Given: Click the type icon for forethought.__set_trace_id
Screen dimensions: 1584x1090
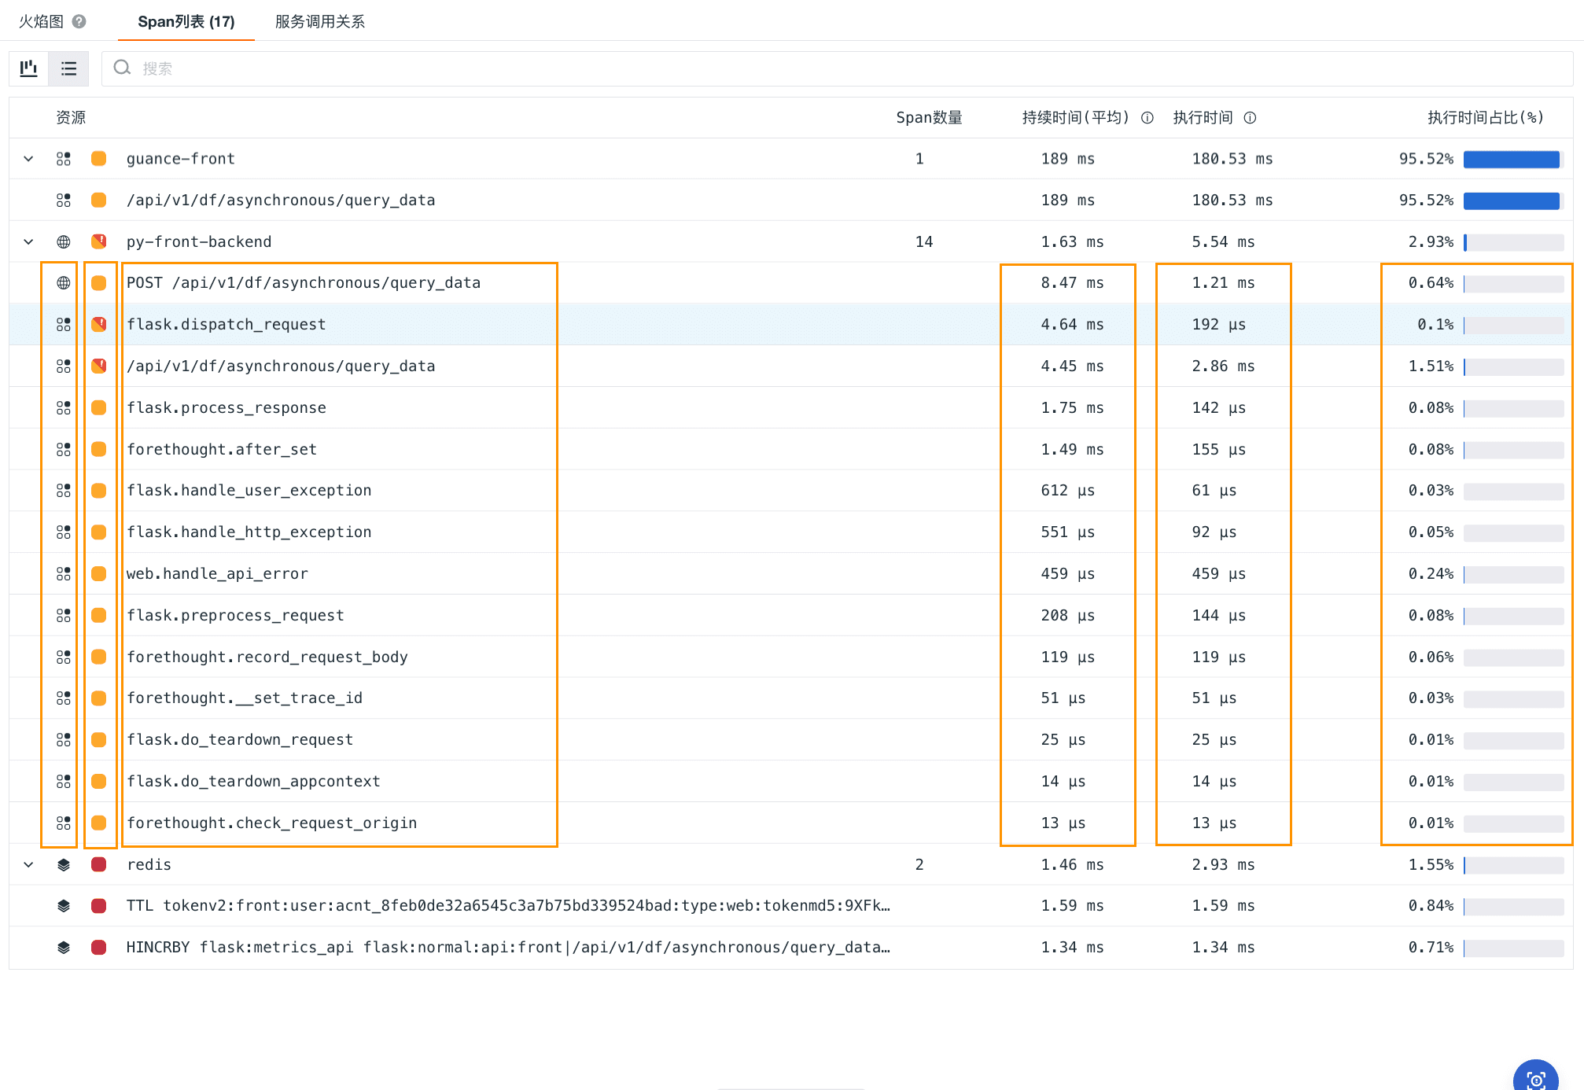Looking at the screenshot, I should [x=64, y=698].
